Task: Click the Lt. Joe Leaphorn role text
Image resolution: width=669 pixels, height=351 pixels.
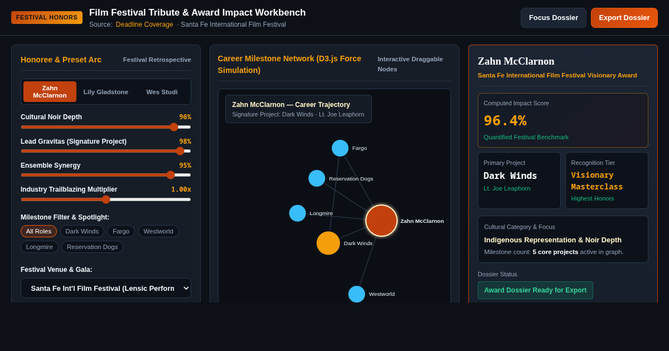Action: pos(507,188)
